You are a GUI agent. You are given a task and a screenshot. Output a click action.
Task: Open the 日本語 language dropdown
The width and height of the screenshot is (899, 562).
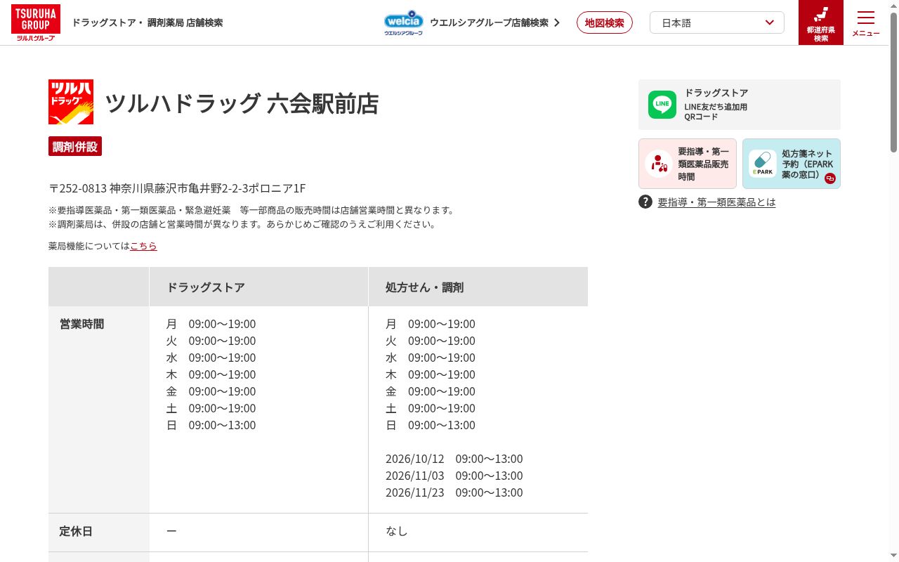717,22
